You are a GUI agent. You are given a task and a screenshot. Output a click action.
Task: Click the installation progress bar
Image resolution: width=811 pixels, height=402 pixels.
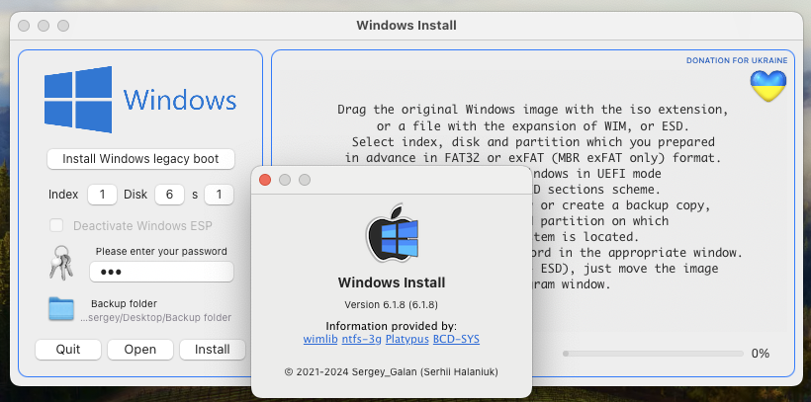click(x=653, y=354)
